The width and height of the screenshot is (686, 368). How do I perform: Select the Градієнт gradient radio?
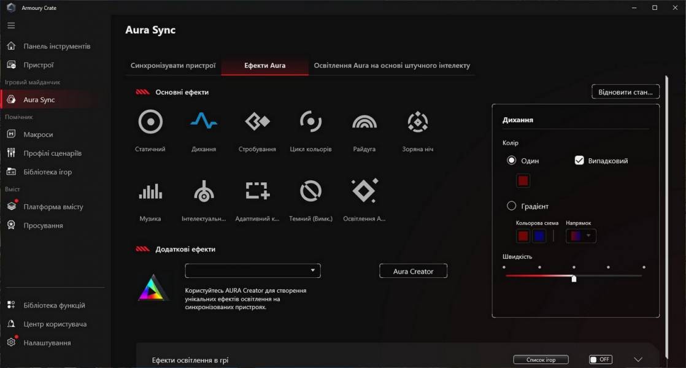pos(512,206)
